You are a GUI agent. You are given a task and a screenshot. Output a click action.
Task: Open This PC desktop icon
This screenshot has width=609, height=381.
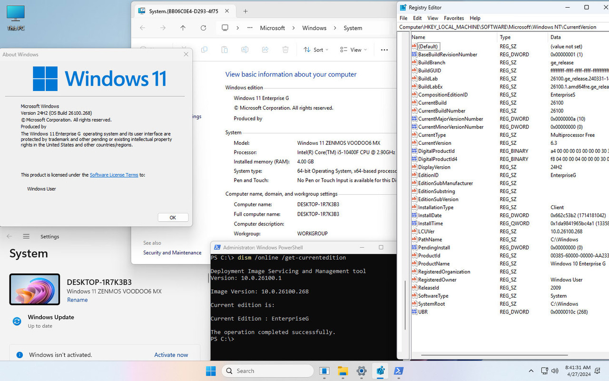(x=16, y=18)
